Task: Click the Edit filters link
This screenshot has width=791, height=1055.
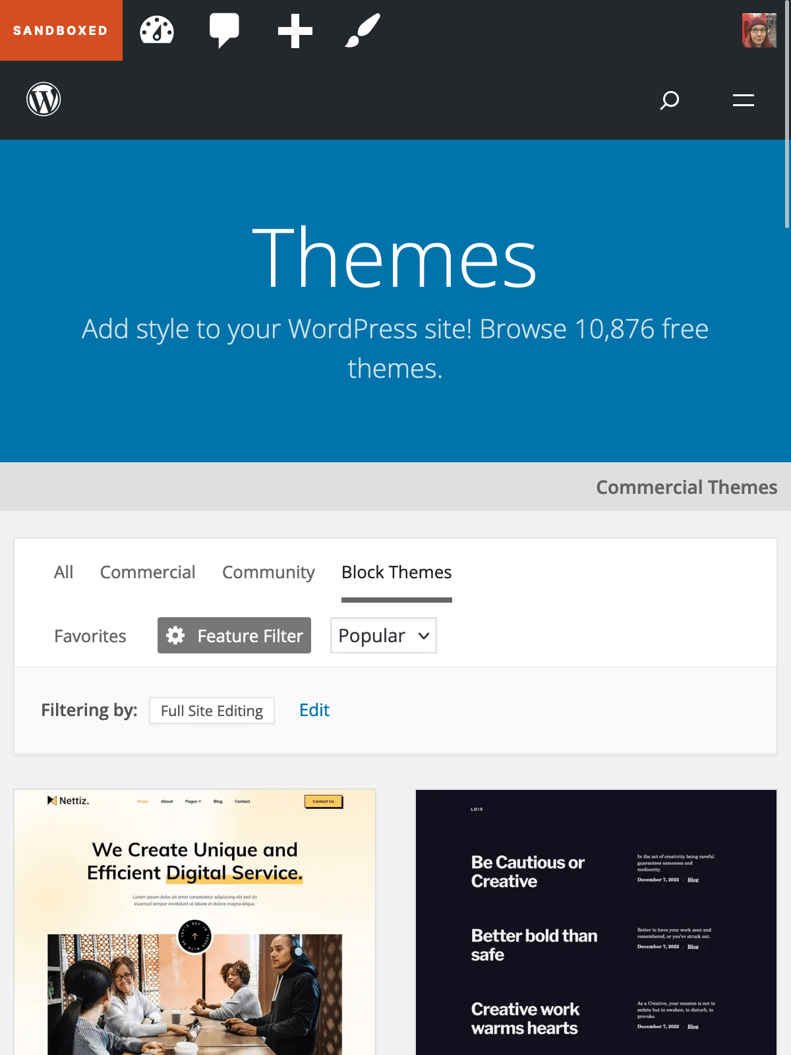Action: [314, 710]
